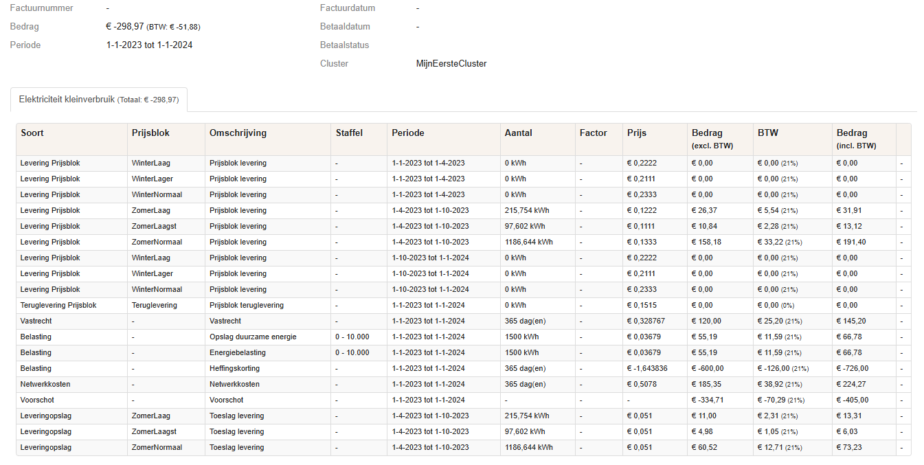The image size is (924, 465).
Task: Click the MijnEersteCluster cluster value
Action: coord(451,64)
